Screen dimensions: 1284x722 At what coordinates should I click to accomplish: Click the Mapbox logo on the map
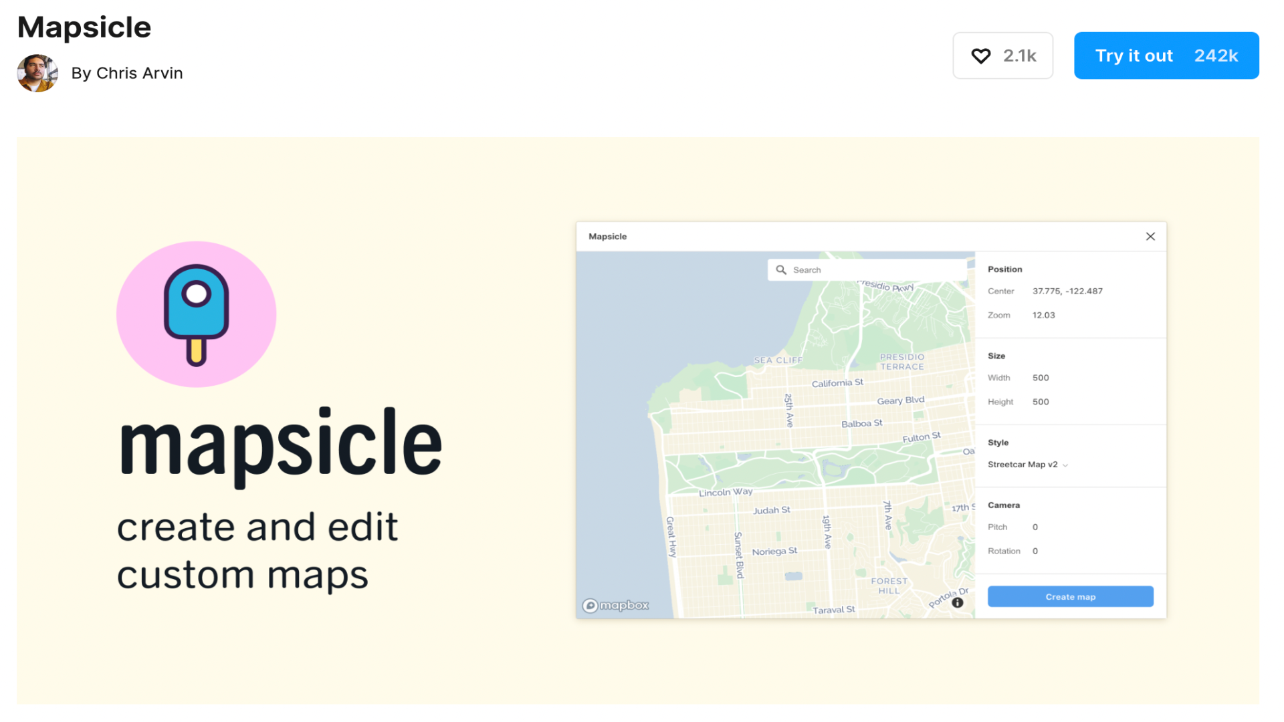[615, 604]
